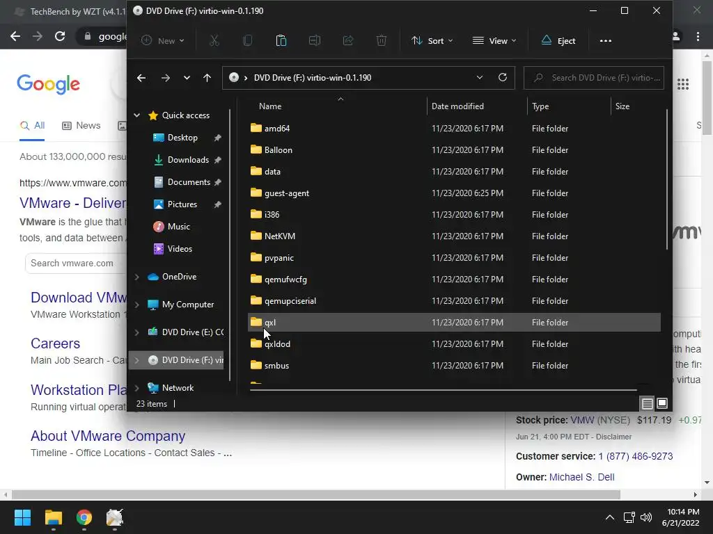Switch to details view layout icon

(x=647, y=403)
